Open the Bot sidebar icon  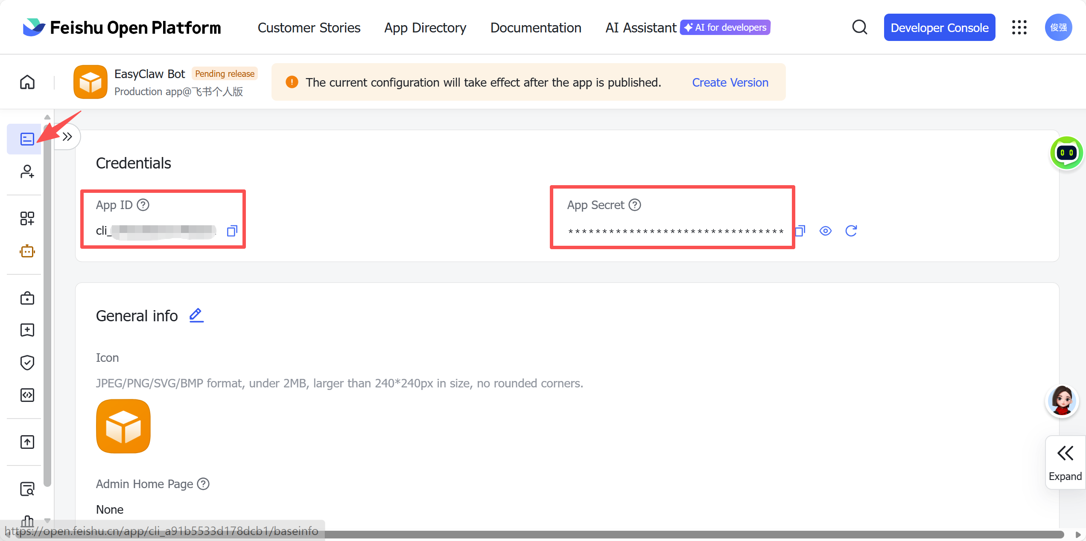27,251
